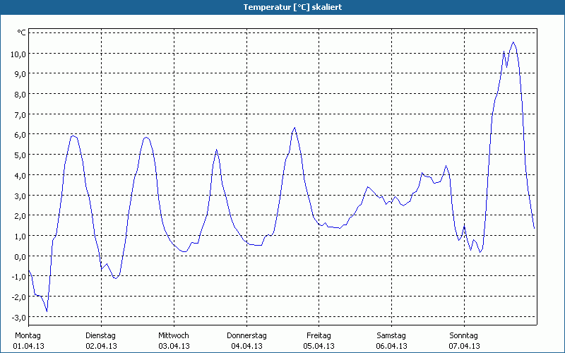Click the -1,0 axis value
Screen dimensions: 565x353
pyautogui.click(x=20, y=277)
